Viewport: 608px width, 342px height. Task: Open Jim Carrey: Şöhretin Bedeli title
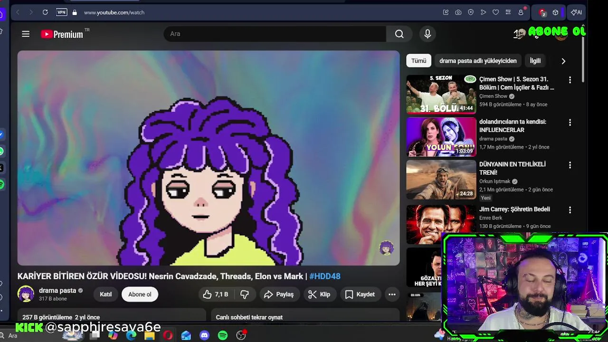[514, 209]
